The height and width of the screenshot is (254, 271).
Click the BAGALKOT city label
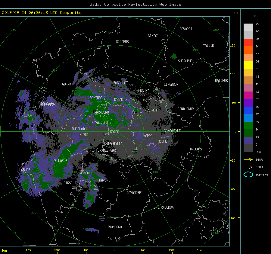coord(120,83)
